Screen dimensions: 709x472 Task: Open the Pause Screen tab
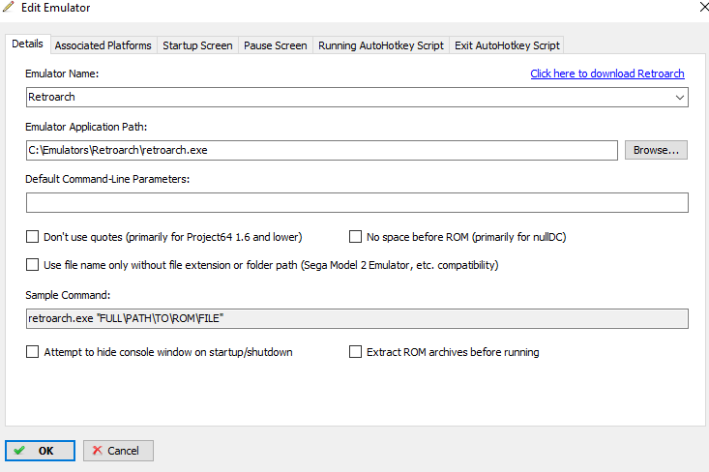[x=276, y=45]
